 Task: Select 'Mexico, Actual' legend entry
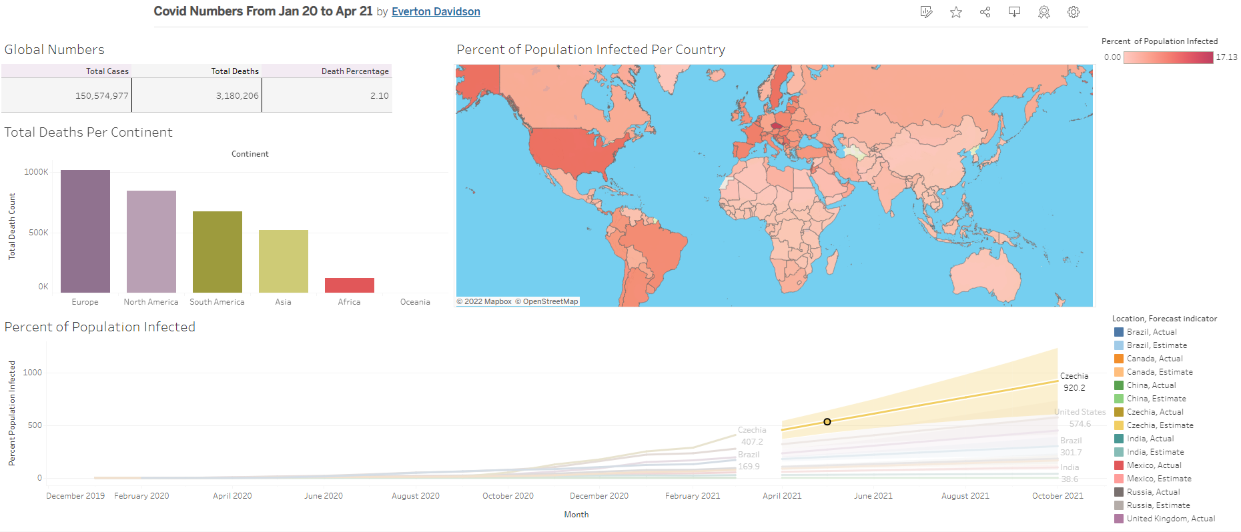coord(1154,465)
